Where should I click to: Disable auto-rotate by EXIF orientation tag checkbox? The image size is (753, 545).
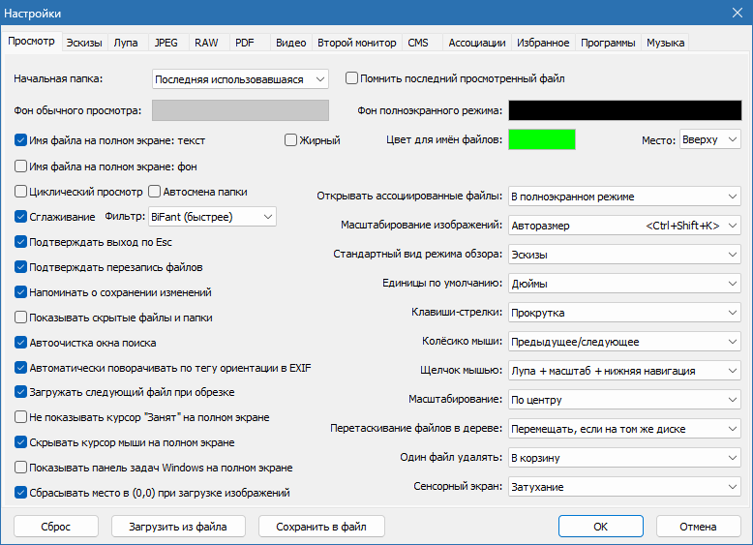coord(20,368)
